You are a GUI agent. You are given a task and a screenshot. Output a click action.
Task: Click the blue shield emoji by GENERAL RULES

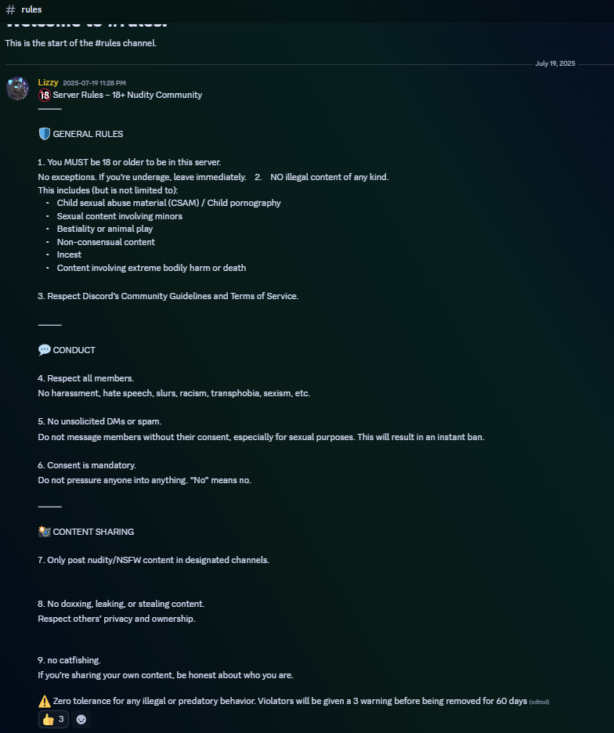coord(44,134)
